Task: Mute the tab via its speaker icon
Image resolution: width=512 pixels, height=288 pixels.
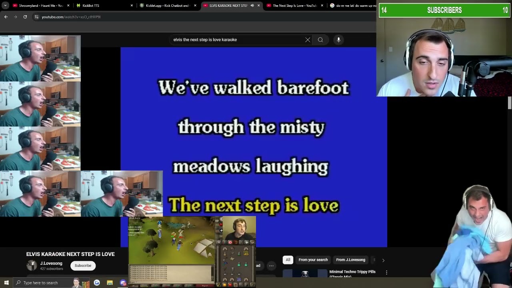Action: (252, 6)
